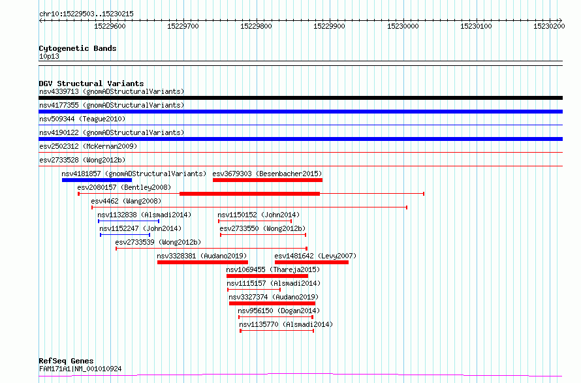Click the Cytogenetic Bands track title
The width and height of the screenshot is (581, 383).
point(78,48)
